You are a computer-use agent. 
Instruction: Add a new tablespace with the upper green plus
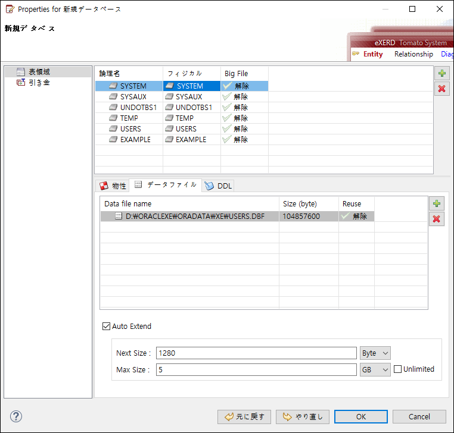(442, 73)
